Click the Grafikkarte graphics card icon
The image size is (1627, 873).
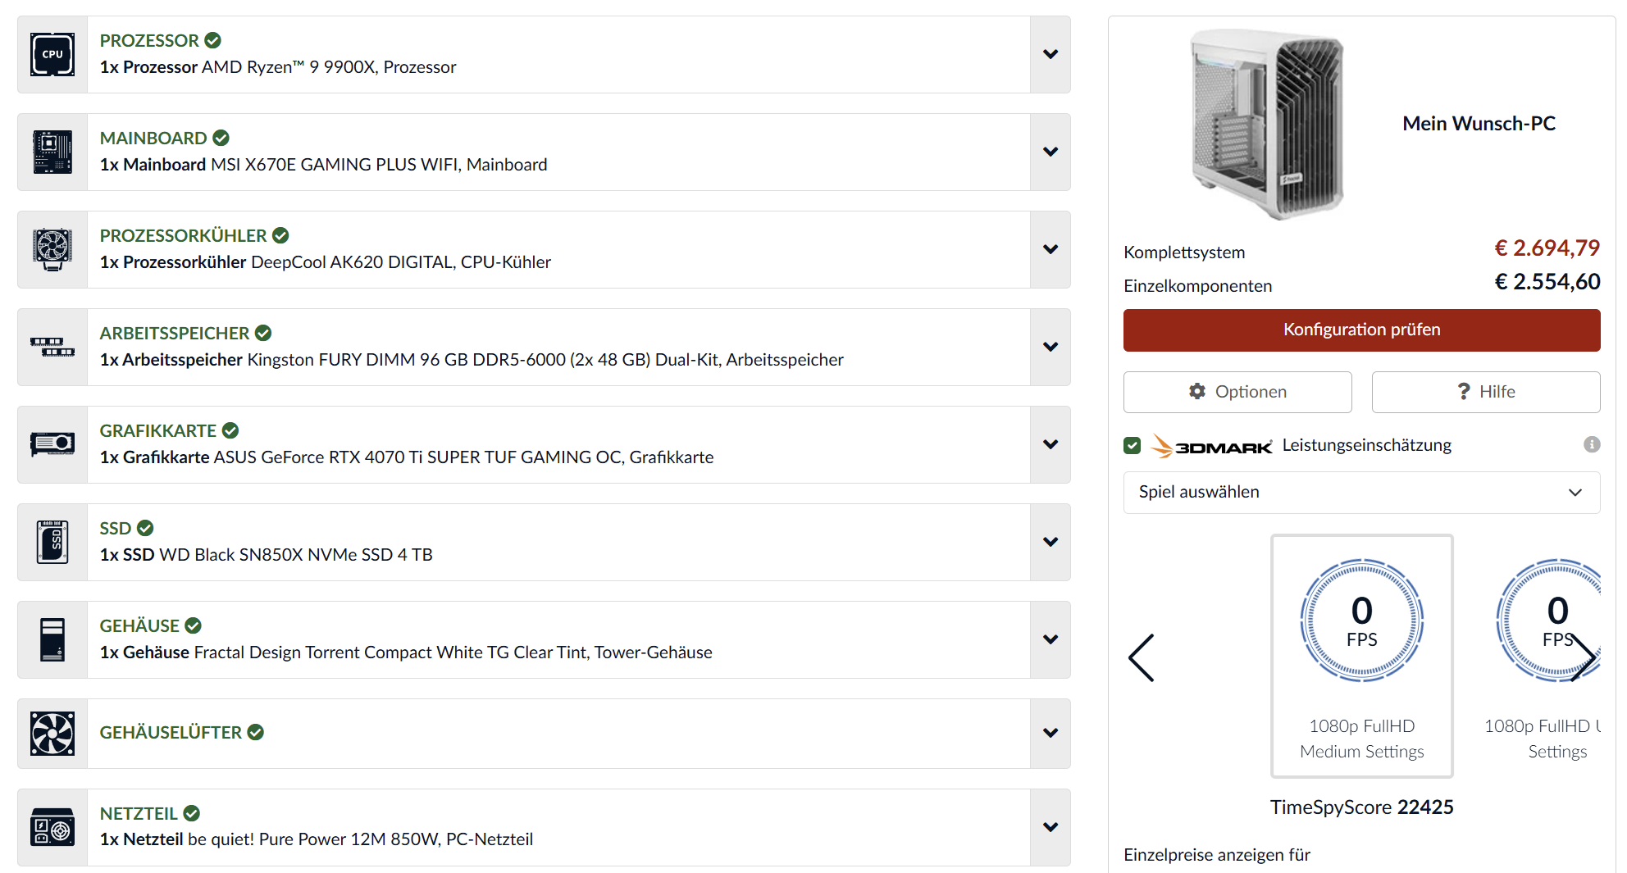coord(52,445)
